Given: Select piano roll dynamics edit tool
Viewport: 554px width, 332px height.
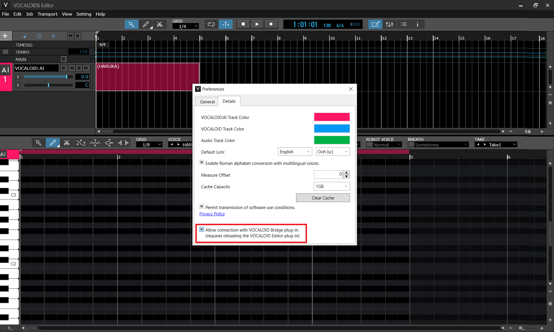Looking at the screenshot, I should click(109, 143).
